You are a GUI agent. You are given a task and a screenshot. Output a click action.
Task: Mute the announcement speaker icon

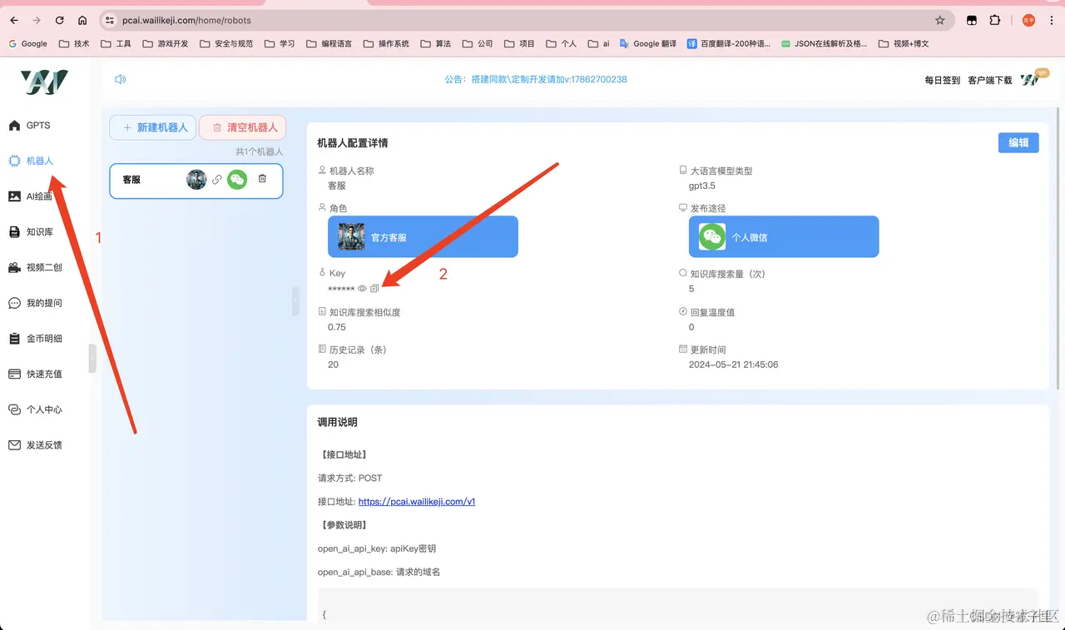tap(120, 78)
